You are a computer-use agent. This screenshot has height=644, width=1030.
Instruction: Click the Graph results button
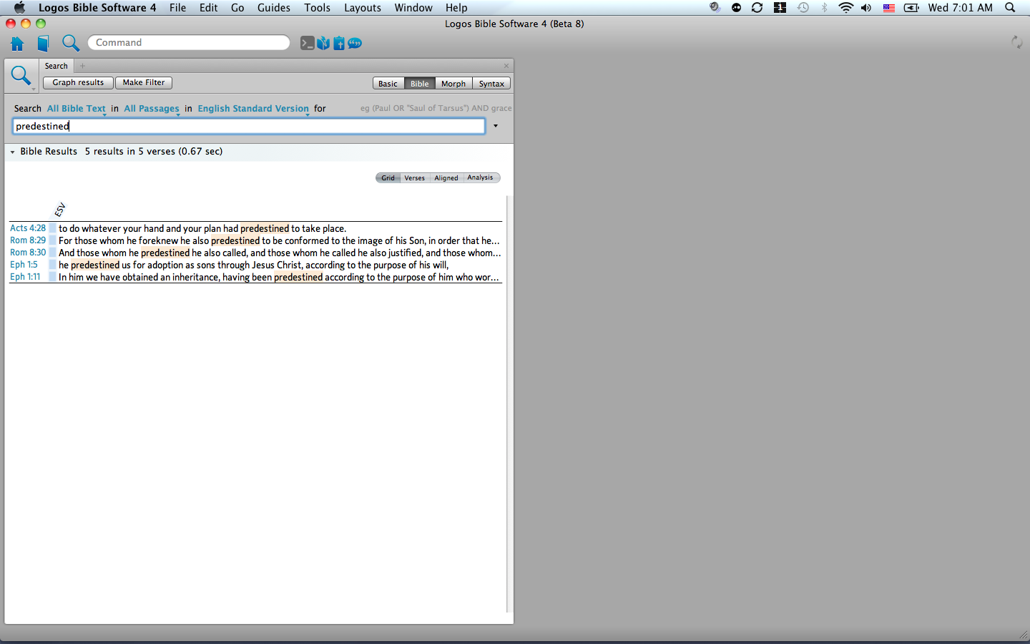78,83
